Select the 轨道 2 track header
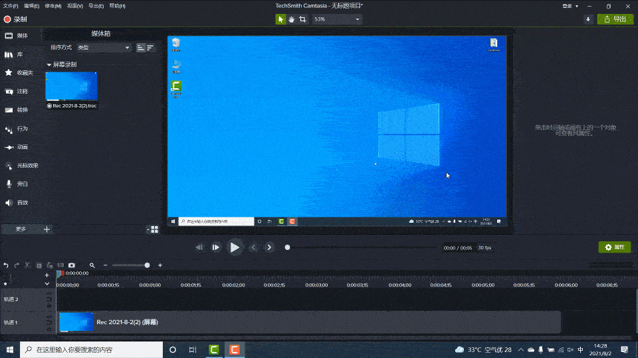Screen dimensions: 638x358 tap(28, 300)
